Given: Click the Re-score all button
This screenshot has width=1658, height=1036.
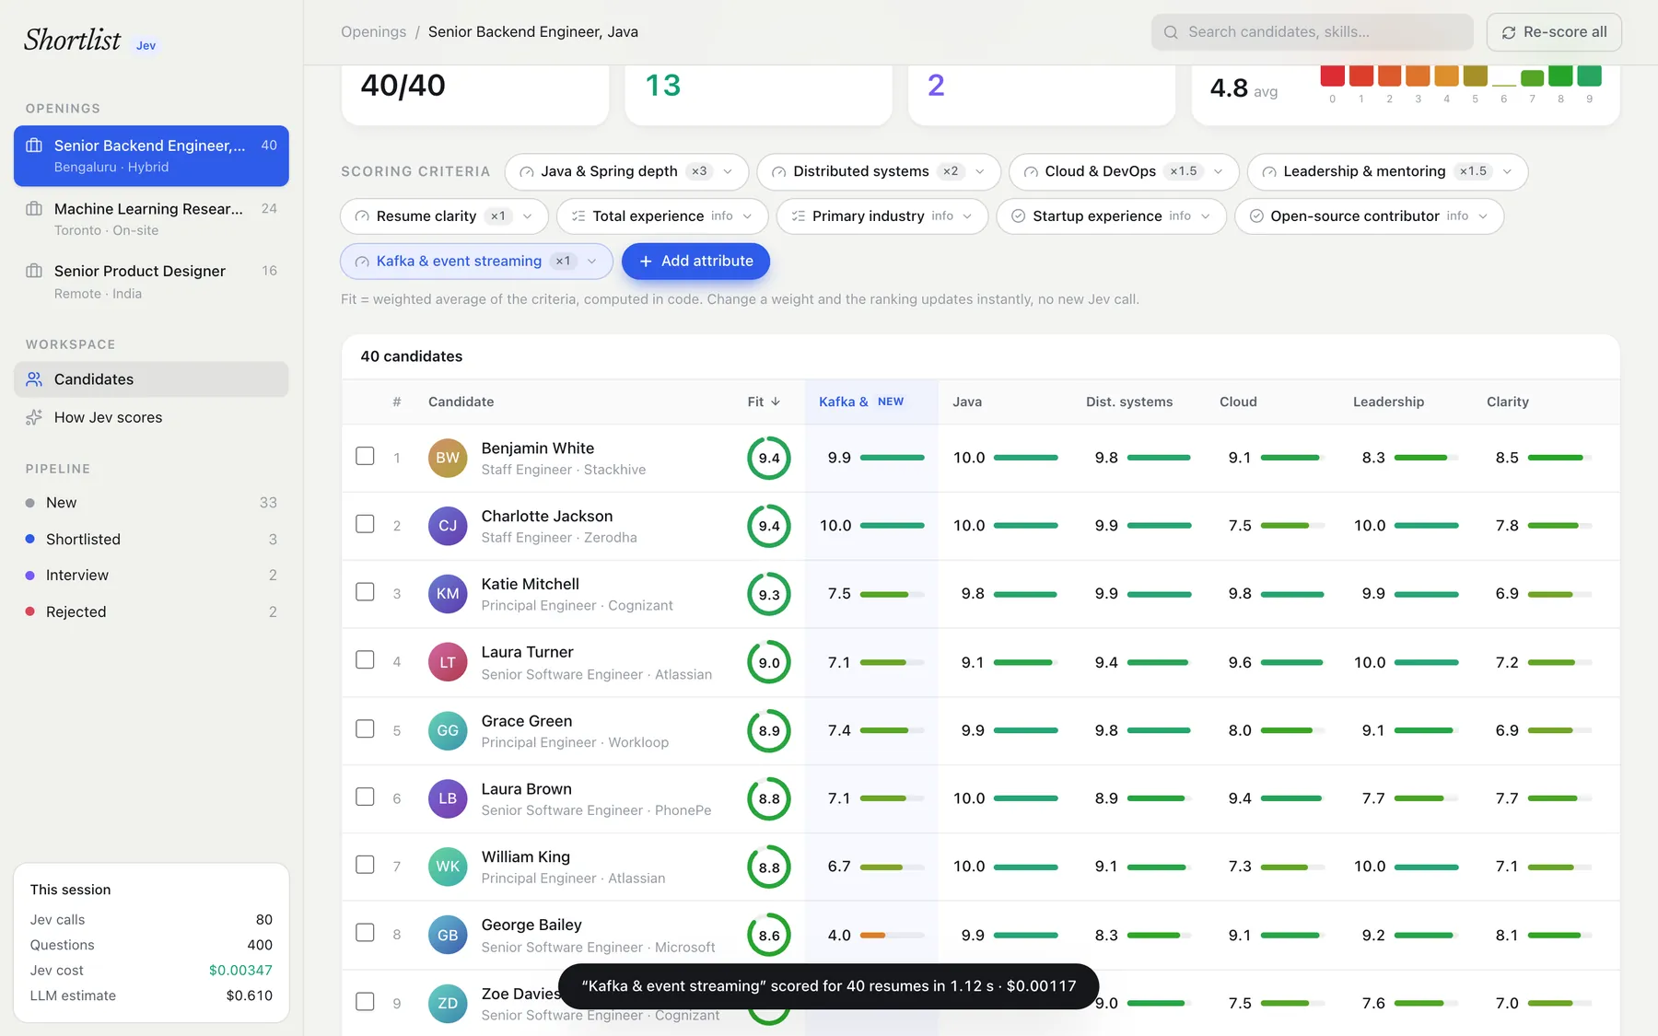Looking at the screenshot, I should pos(1554,32).
